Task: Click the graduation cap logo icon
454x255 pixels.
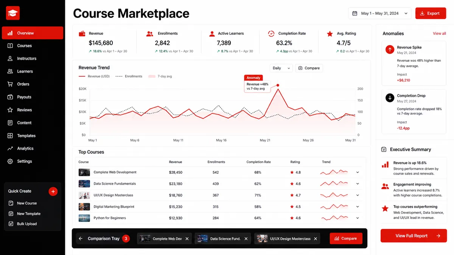Action: [13, 13]
